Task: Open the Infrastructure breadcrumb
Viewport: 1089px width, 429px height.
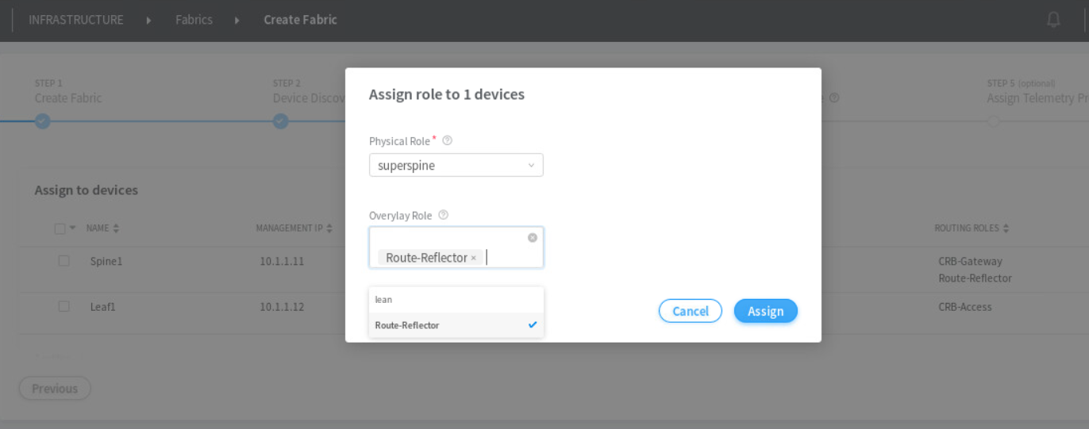Action: click(76, 20)
